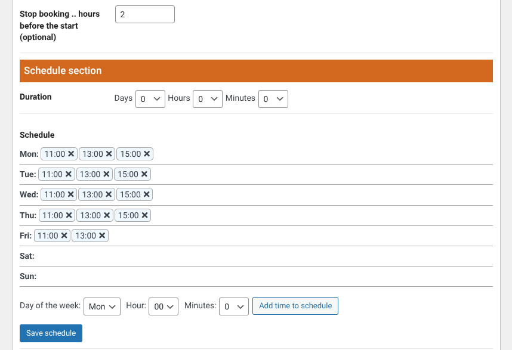Expand the schedule Minutes dropdown
The width and height of the screenshot is (512, 350).
233,306
